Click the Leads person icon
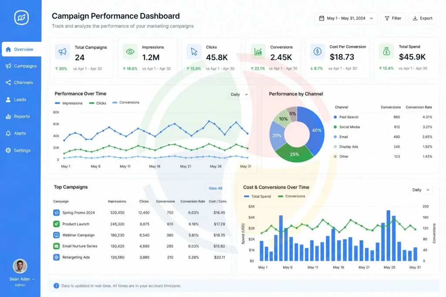 pyautogui.click(x=8, y=100)
